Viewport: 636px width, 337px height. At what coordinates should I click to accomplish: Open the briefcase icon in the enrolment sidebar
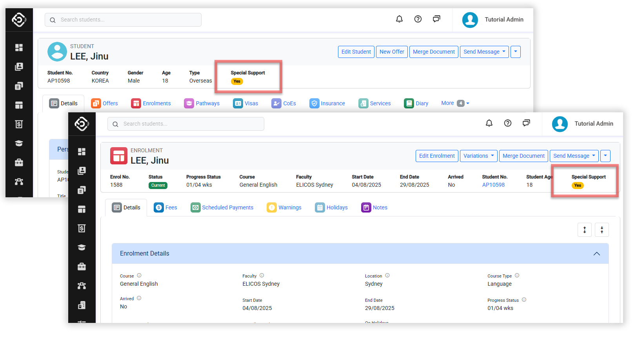tap(82, 267)
